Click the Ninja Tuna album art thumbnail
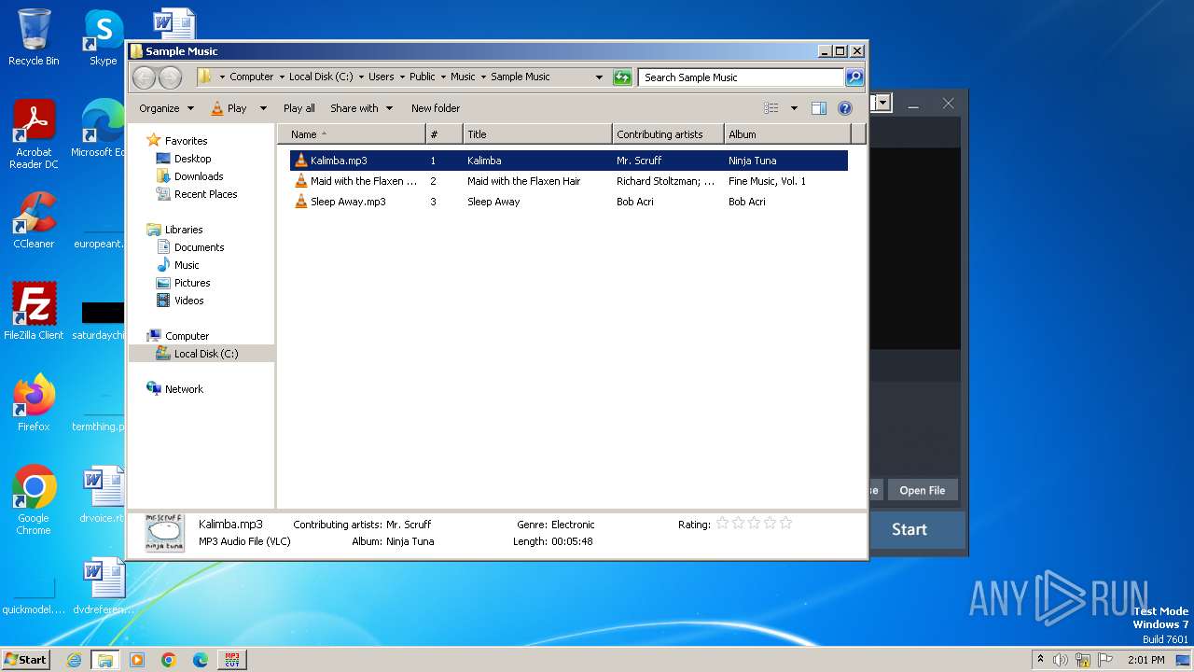This screenshot has height=672, width=1194. 164,533
